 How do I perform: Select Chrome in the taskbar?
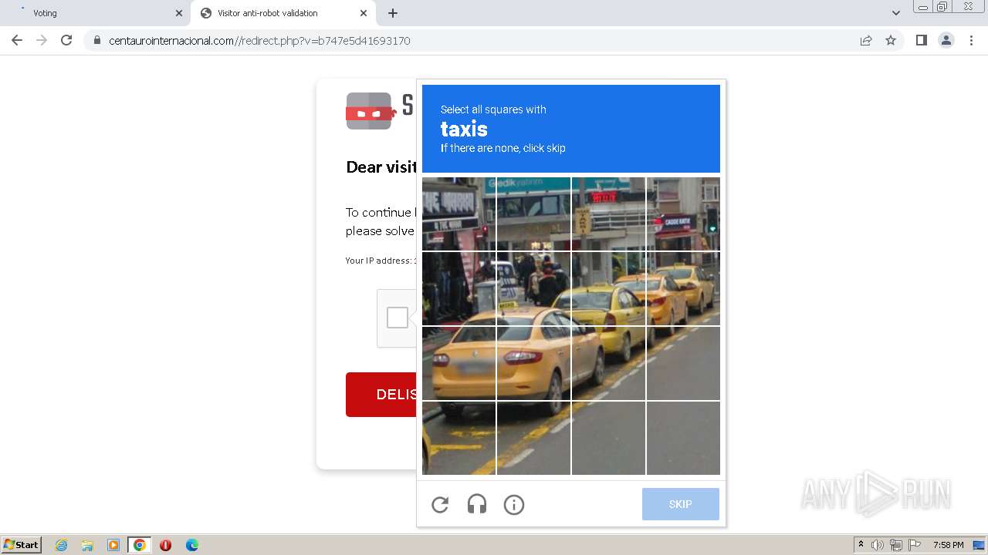(x=140, y=545)
